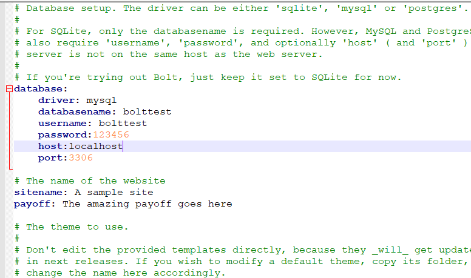
Task: Click comment line "# Don't edit the provided templates"
Action: tap(242, 250)
